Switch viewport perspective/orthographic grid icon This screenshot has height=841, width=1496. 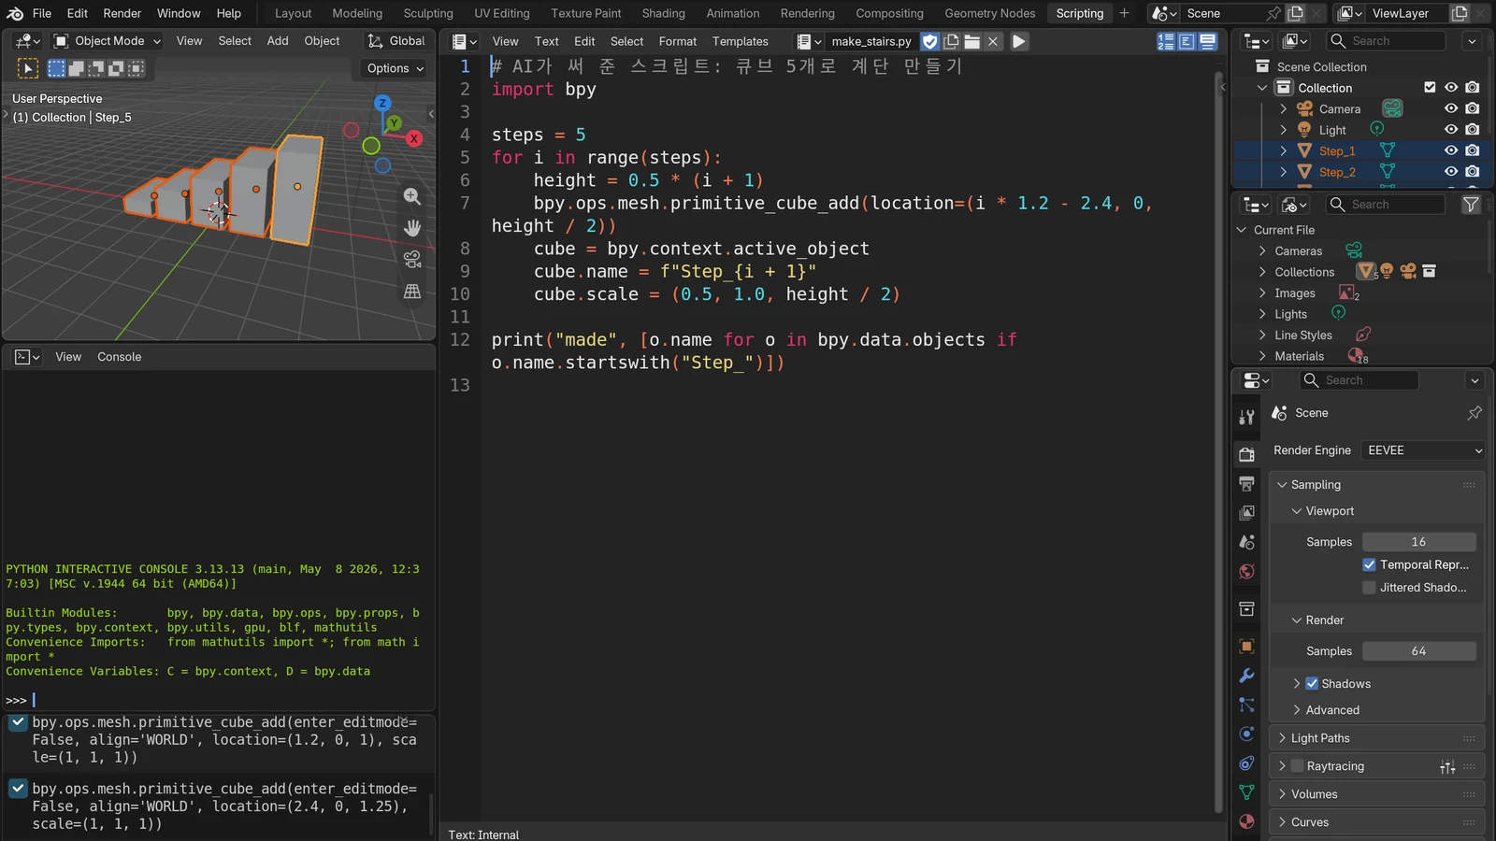click(411, 292)
